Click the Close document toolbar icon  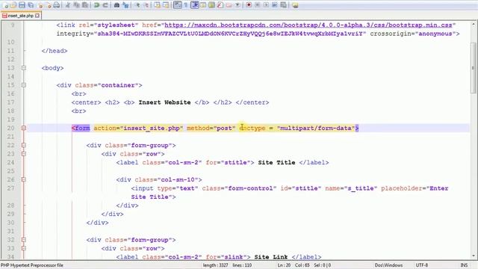click(40, 5)
